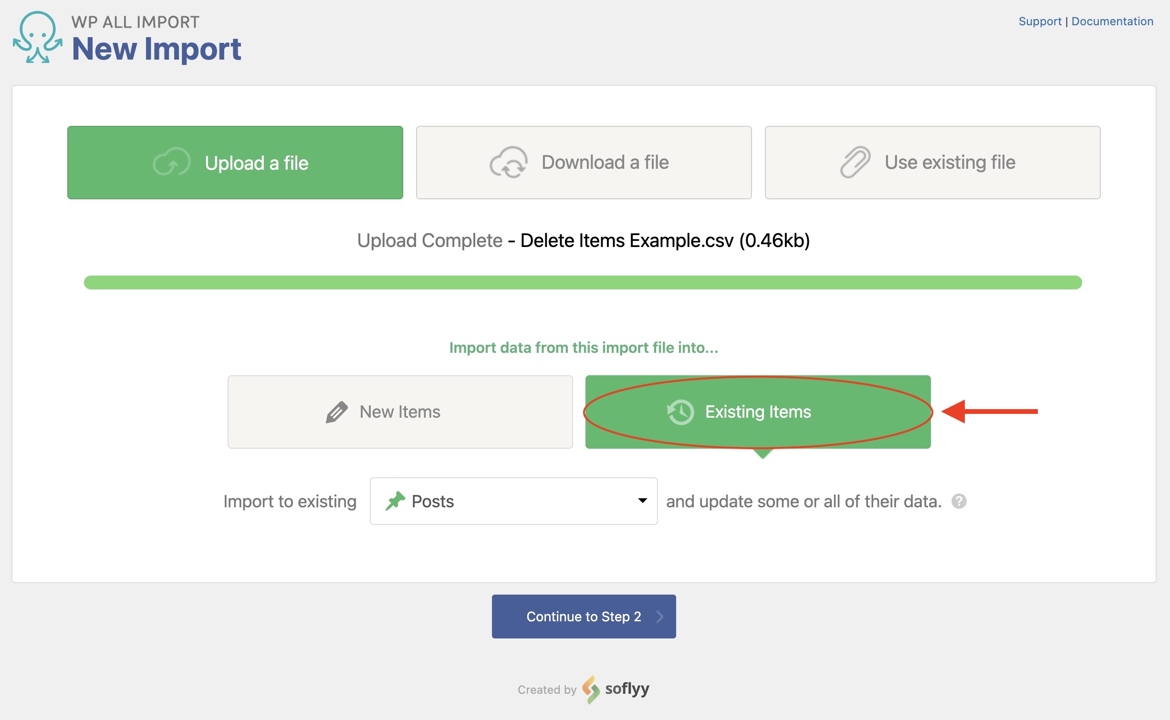This screenshot has width=1170, height=720.
Task: Click the green pushpin icon beside Posts
Action: (395, 501)
